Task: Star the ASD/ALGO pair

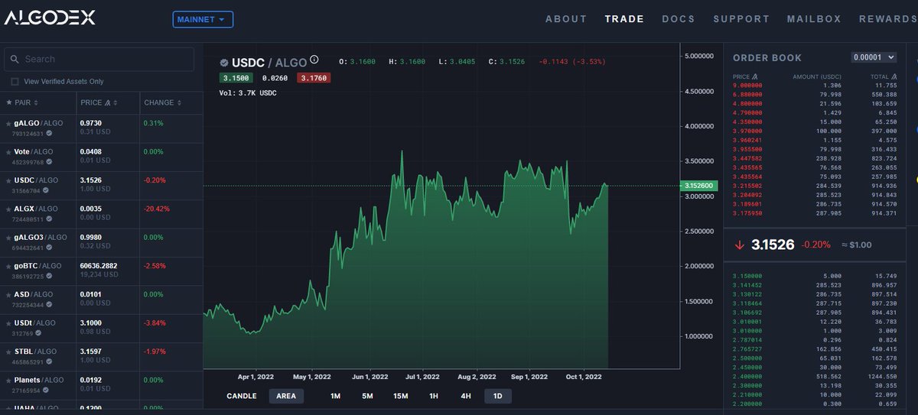Action: tap(8, 294)
